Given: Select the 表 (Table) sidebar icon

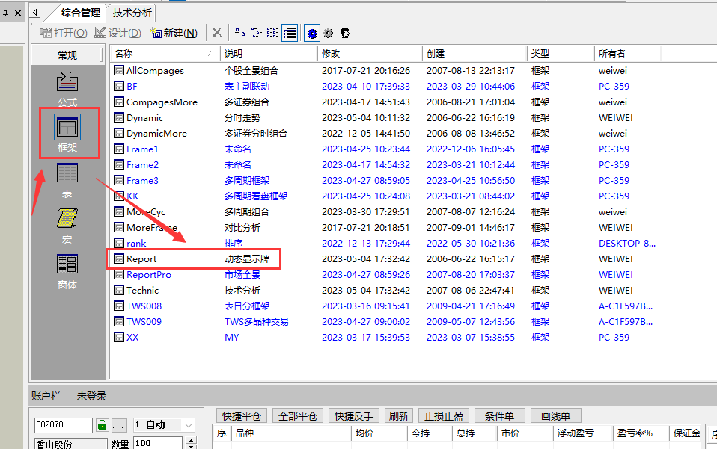Looking at the screenshot, I should click(67, 181).
